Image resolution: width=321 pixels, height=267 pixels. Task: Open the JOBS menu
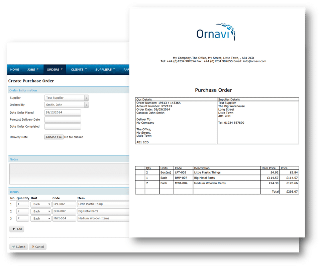pyautogui.click(x=33, y=70)
